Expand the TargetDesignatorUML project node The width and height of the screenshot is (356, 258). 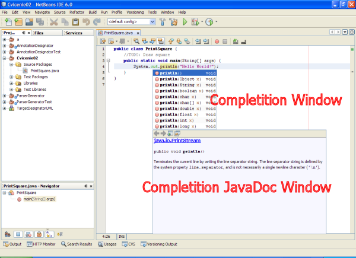[4, 108]
